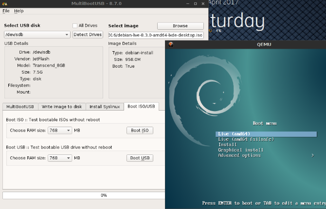The height and width of the screenshot is (209, 326).
Task: Click the Transcend_8GB model text
Action: pos(49,65)
